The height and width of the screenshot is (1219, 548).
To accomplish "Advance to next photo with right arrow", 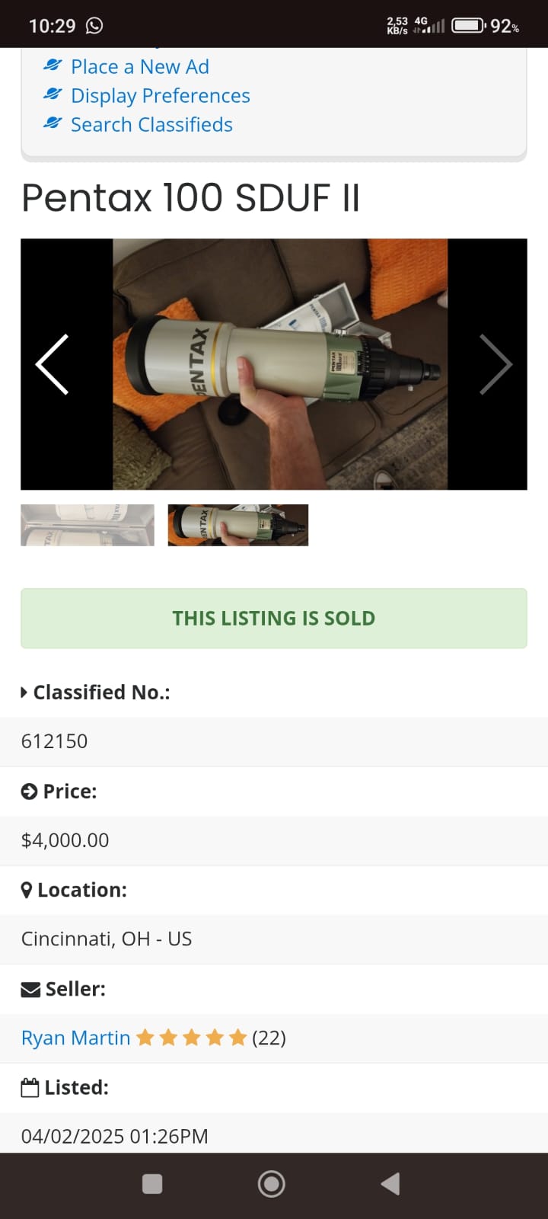I will point(495,364).
